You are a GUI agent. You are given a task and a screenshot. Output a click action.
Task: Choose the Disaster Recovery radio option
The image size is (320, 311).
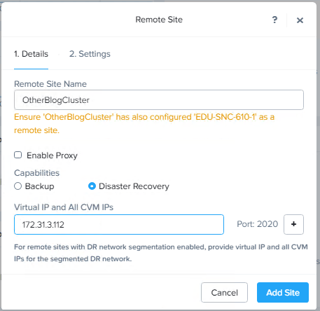[92, 186]
